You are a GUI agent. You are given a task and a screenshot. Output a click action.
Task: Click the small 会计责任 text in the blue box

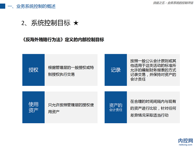pyautogui.click(x=116, y=110)
